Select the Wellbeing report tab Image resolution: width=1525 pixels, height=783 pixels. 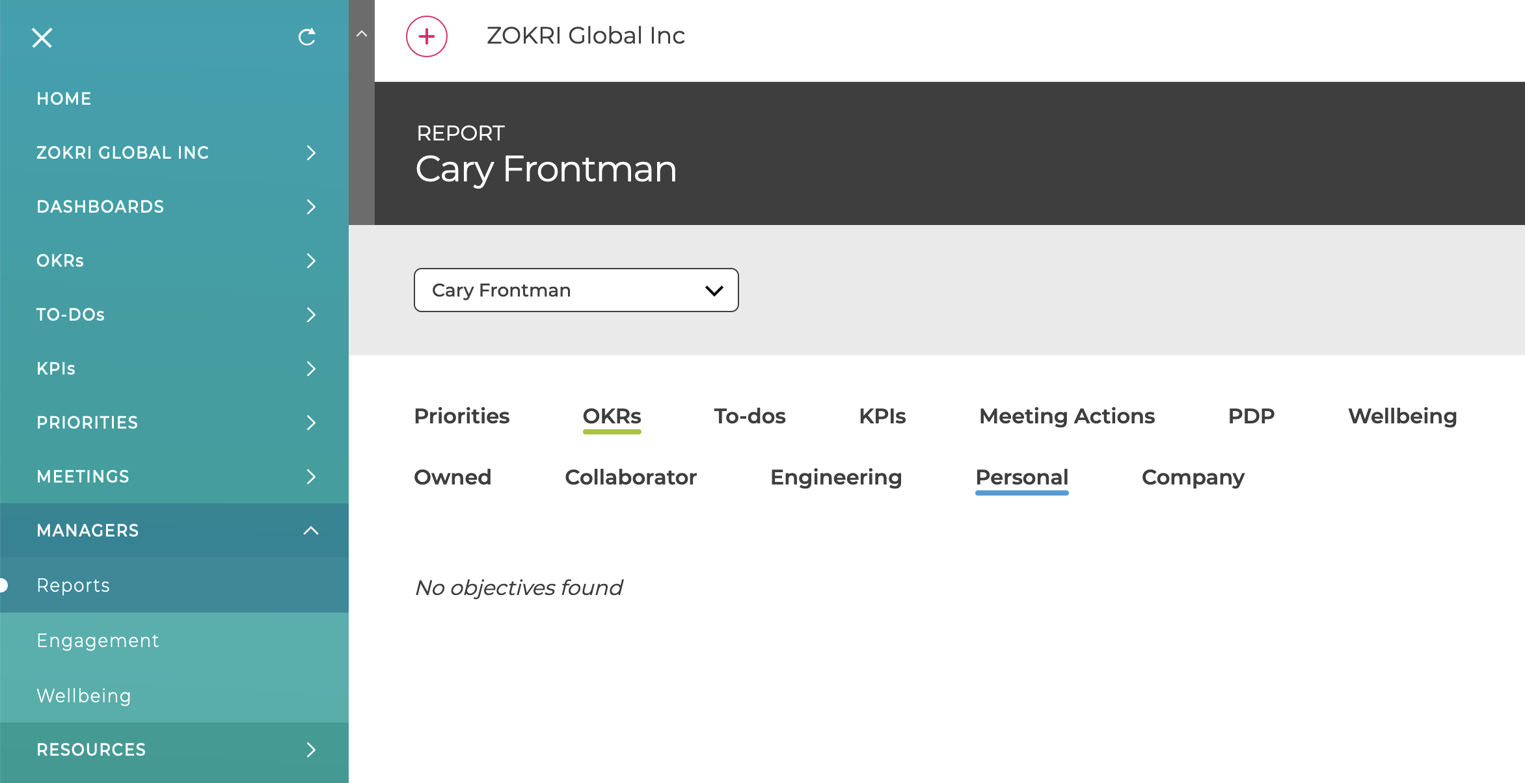pos(1403,416)
